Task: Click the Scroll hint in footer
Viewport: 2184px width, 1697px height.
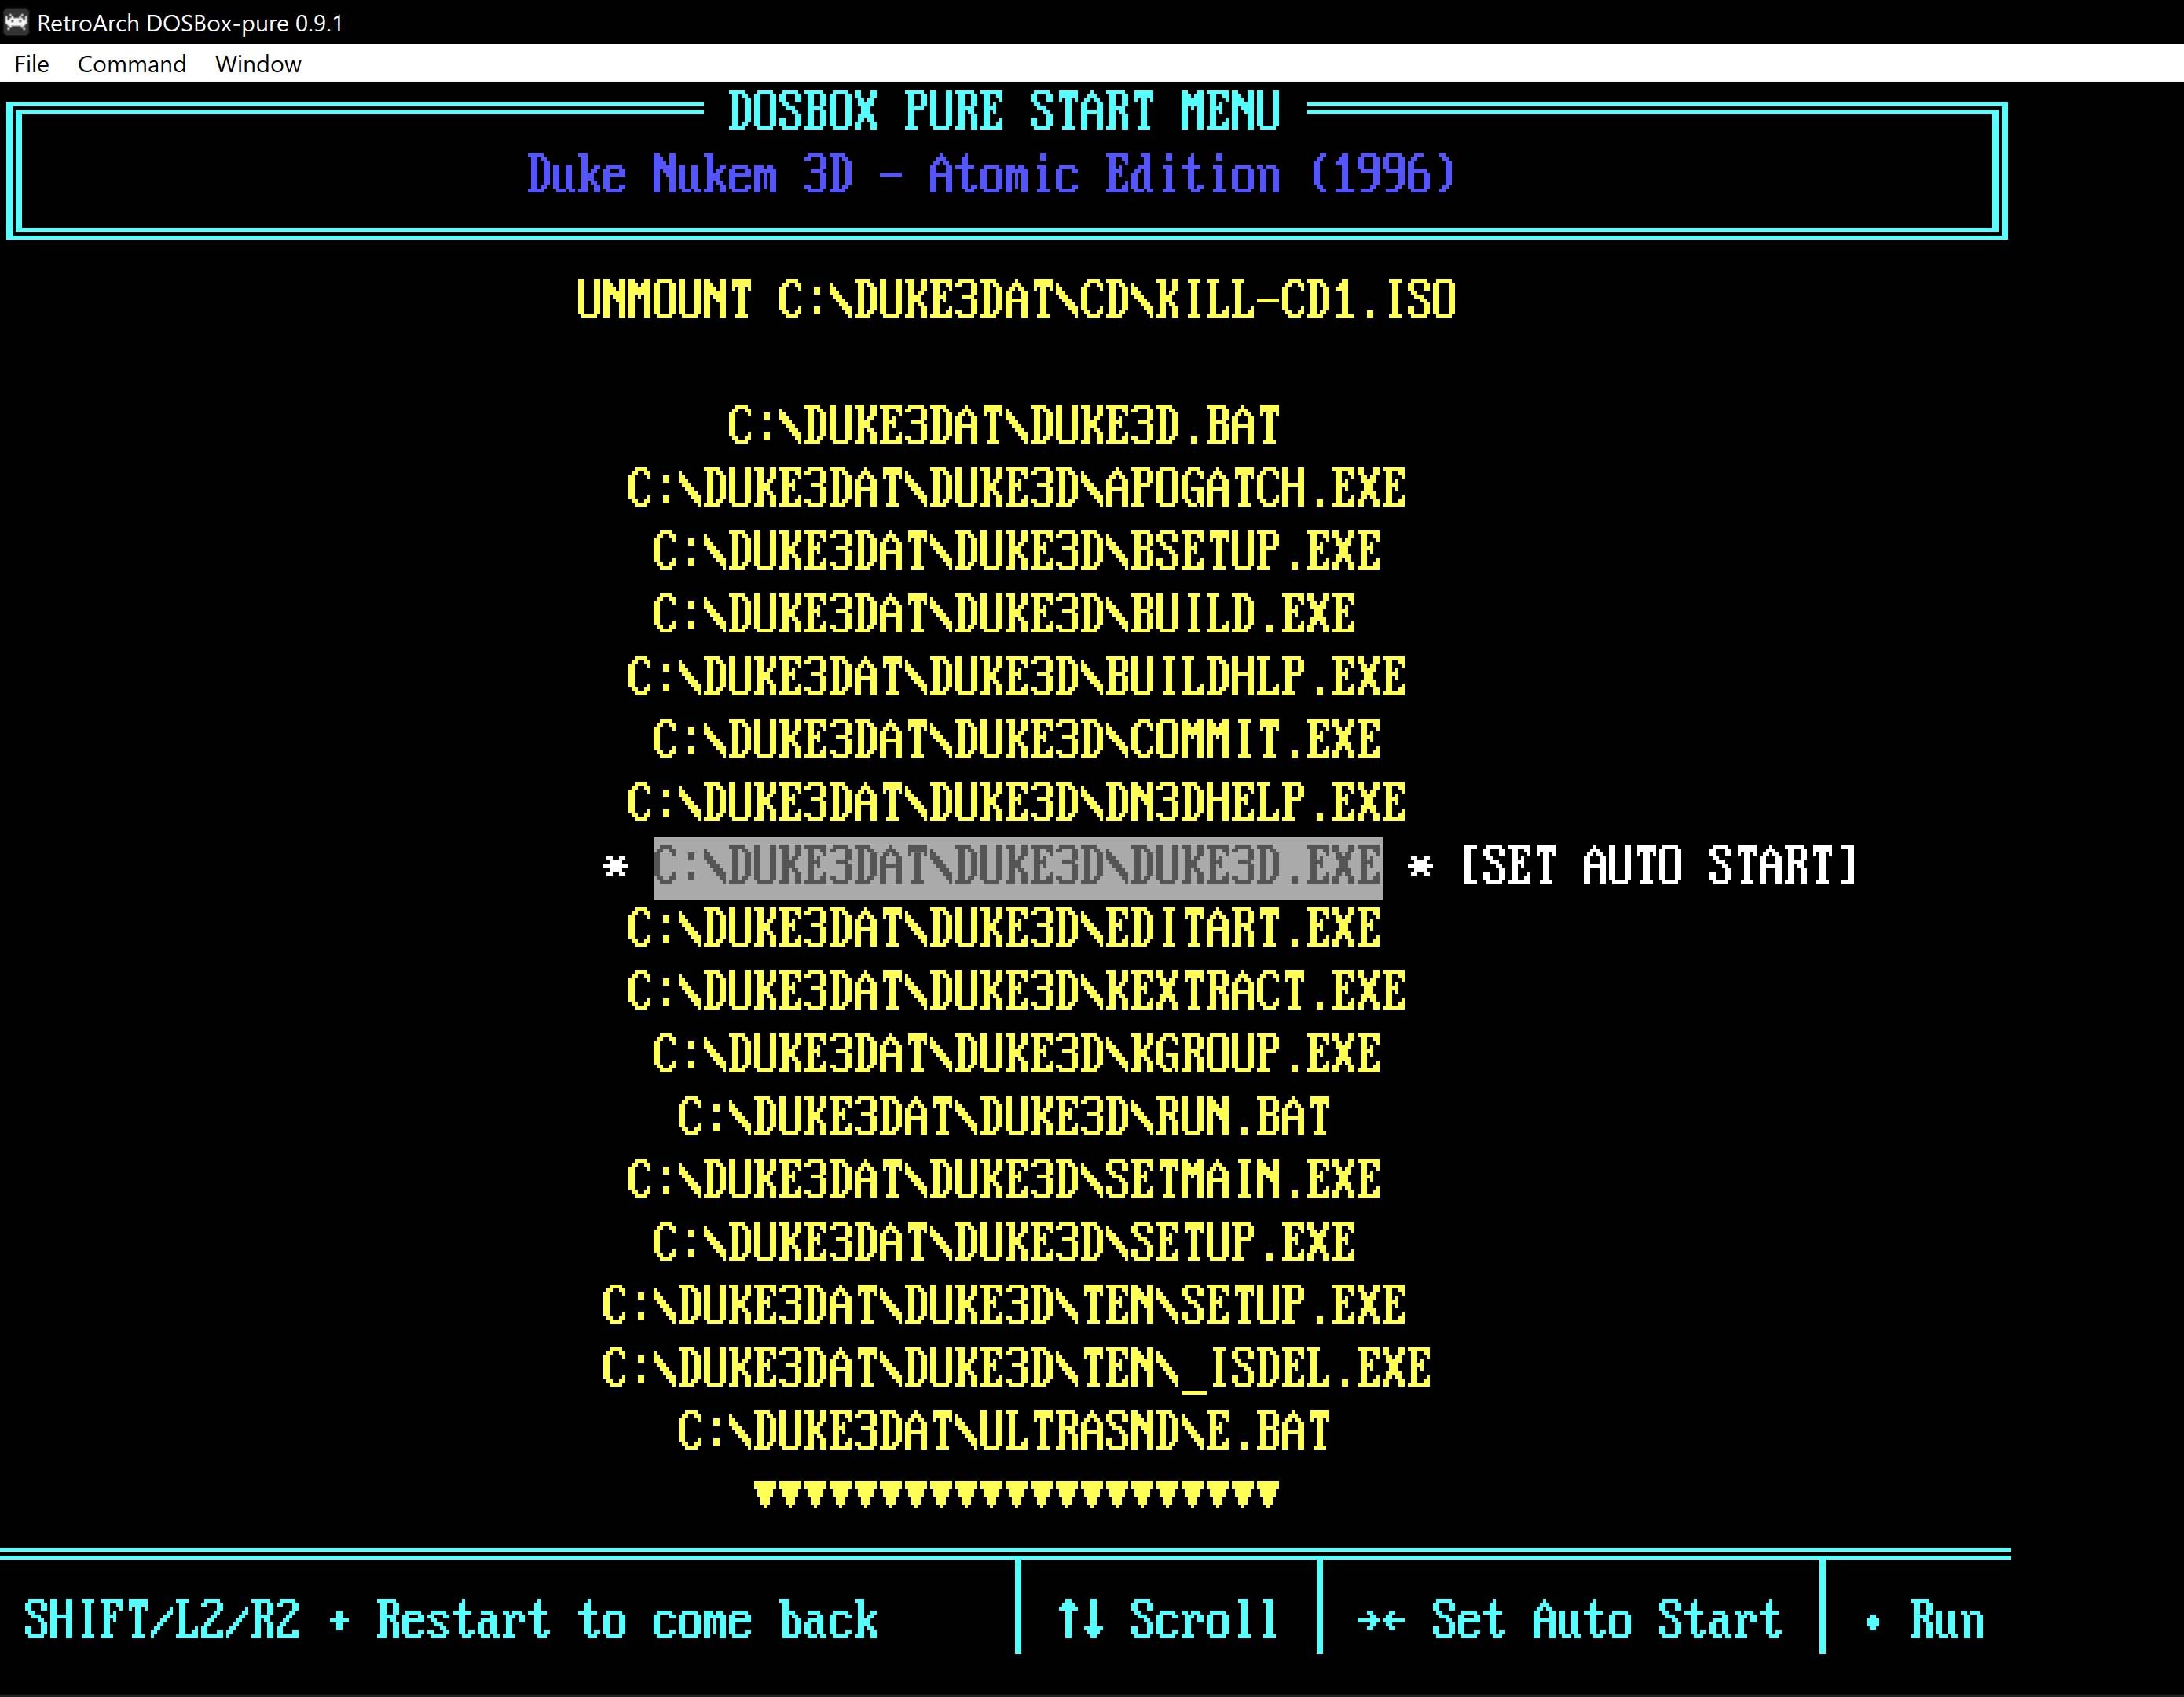Action: click(x=1167, y=1620)
